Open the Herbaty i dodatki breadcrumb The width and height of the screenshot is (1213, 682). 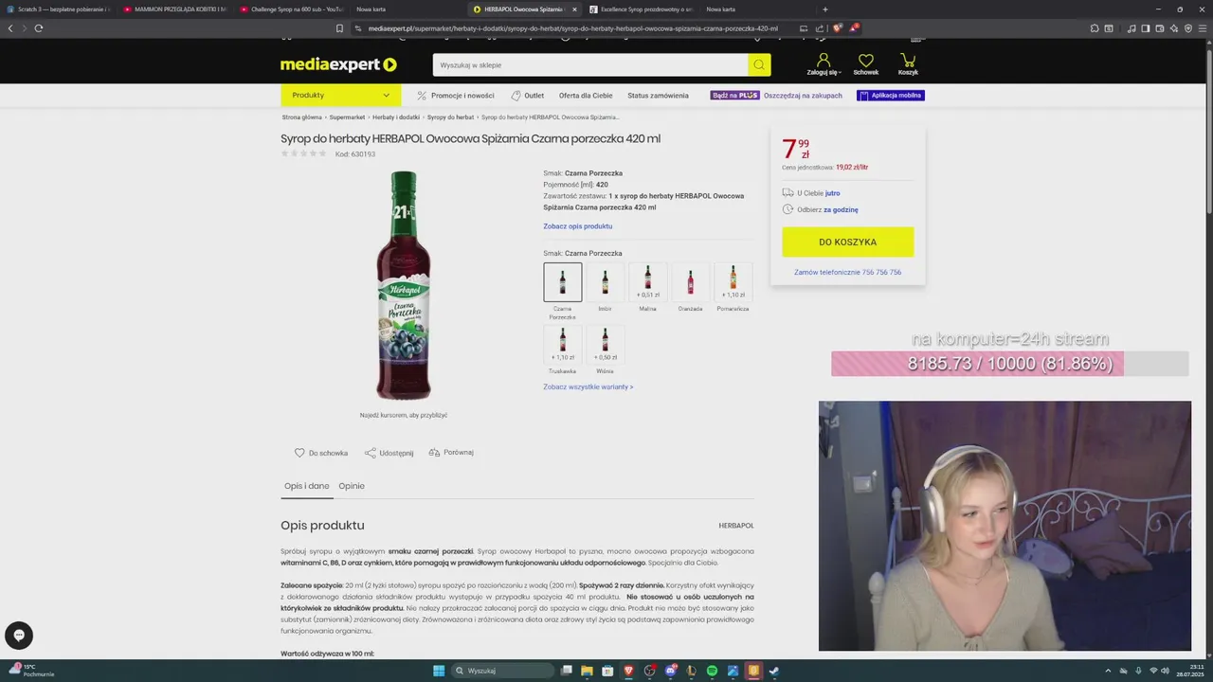396,117
